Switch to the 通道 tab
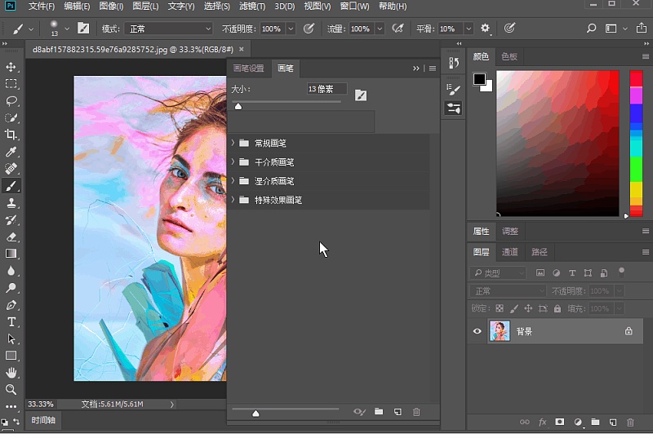This screenshot has width=653, height=438. tap(509, 252)
